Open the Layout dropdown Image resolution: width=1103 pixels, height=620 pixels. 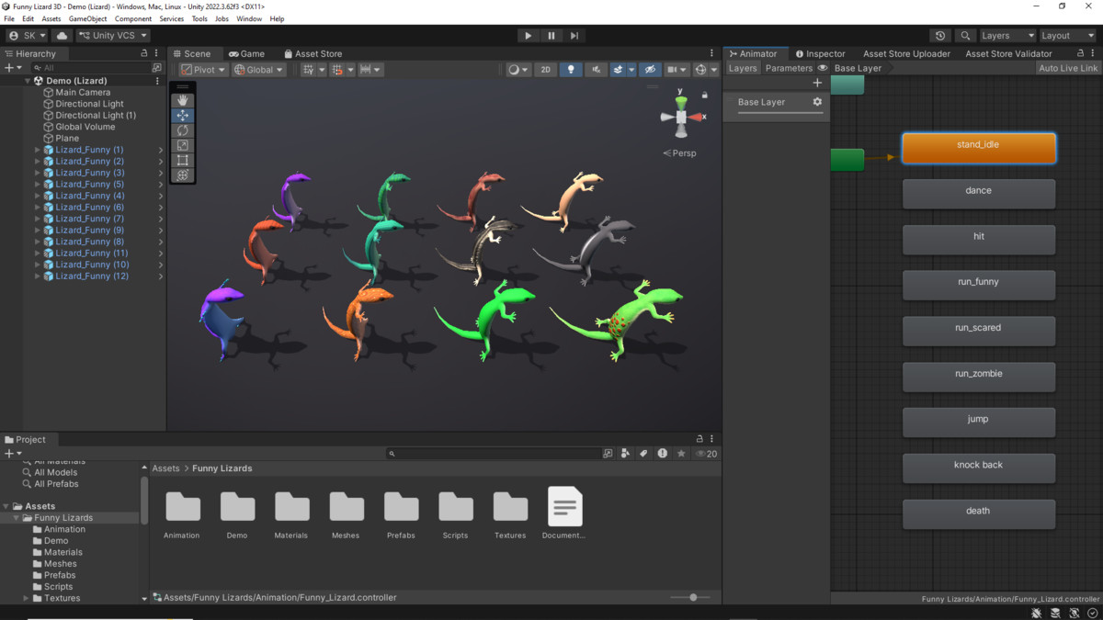1067,36
